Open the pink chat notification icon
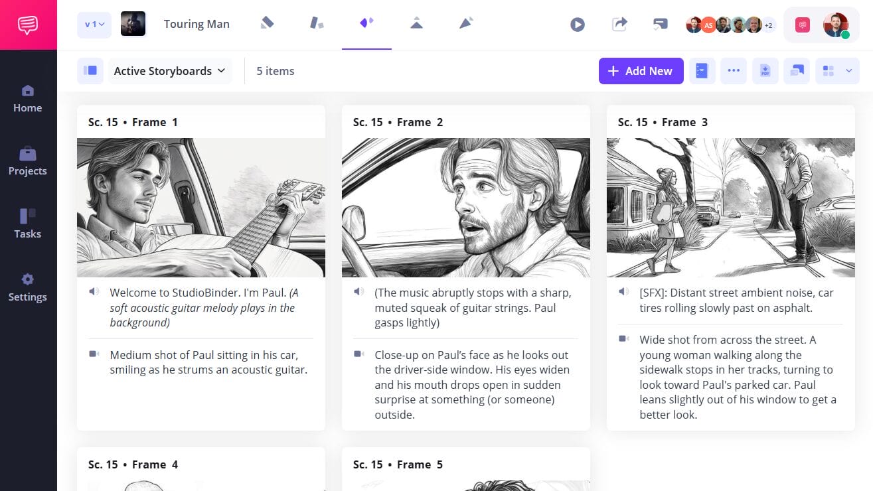This screenshot has width=873, height=491. coord(803,25)
